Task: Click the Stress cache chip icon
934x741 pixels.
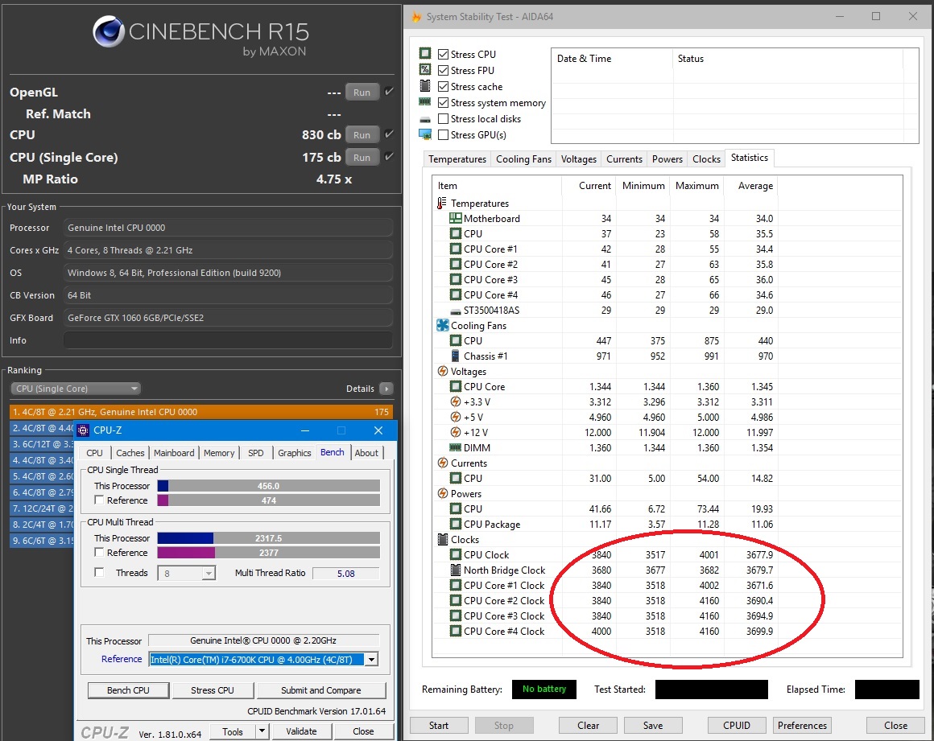Action: 424,86
